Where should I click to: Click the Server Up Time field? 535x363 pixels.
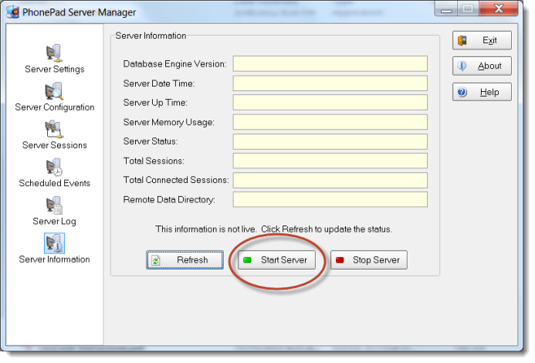(x=330, y=103)
